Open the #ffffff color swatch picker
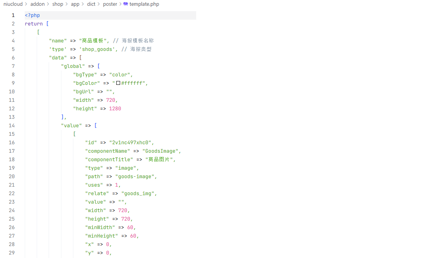This screenshot has width=421, height=258. (118, 83)
